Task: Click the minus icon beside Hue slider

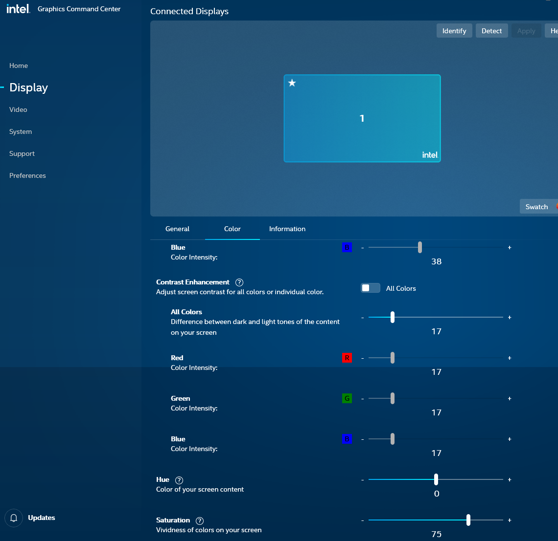Action: tap(363, 480)
